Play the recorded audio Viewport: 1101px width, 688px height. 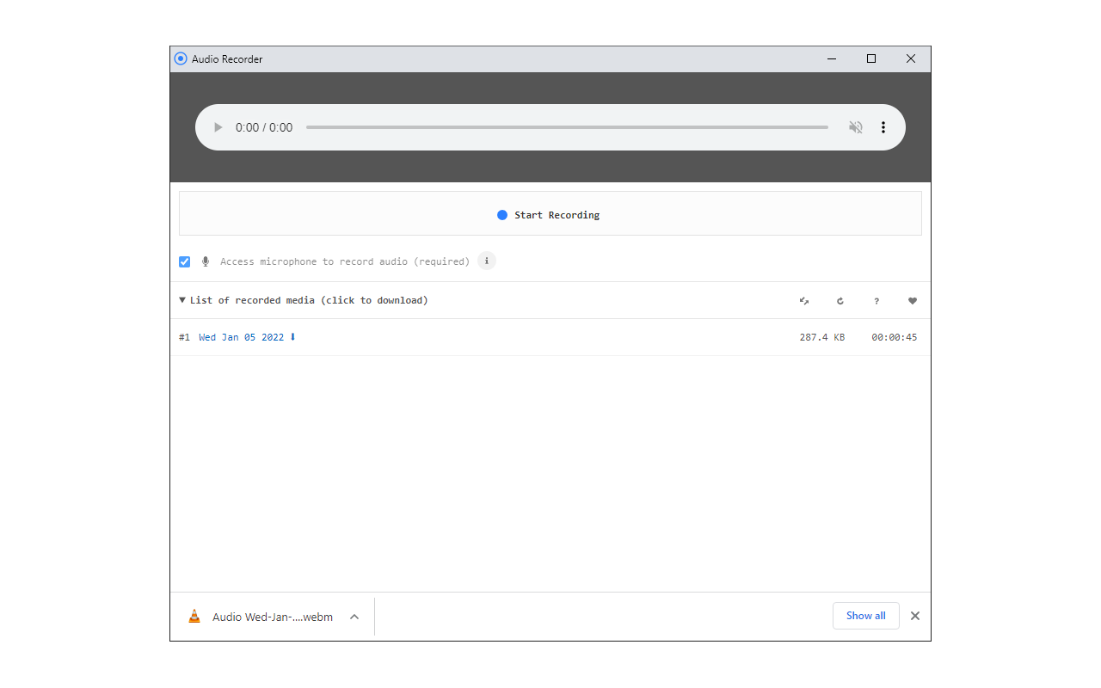point(218,126)
